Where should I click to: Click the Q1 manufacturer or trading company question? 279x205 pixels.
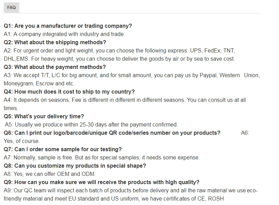pyautogui.click(x=68, y=26)
